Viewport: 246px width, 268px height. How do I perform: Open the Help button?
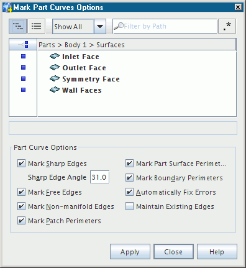217,252
